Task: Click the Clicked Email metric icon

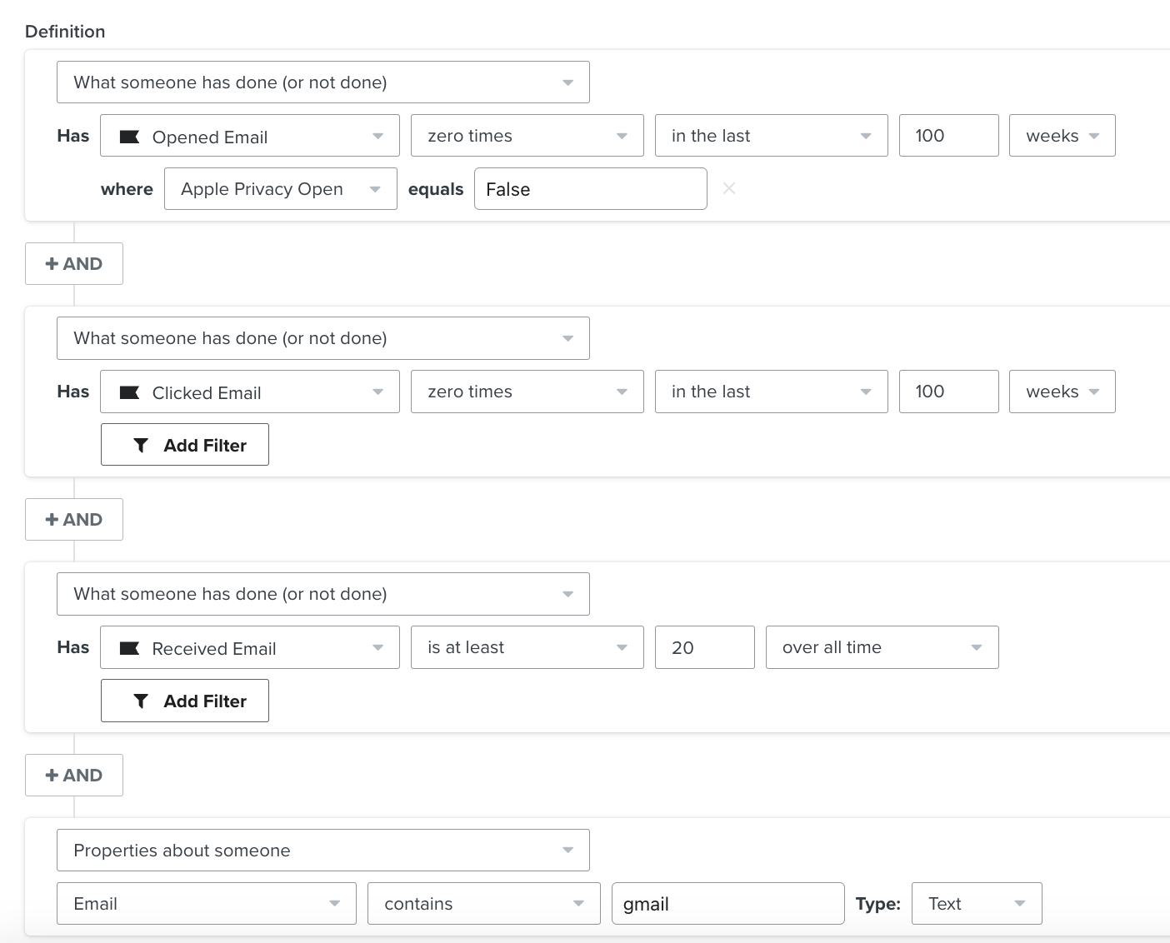Action: (x=129, y=392)
